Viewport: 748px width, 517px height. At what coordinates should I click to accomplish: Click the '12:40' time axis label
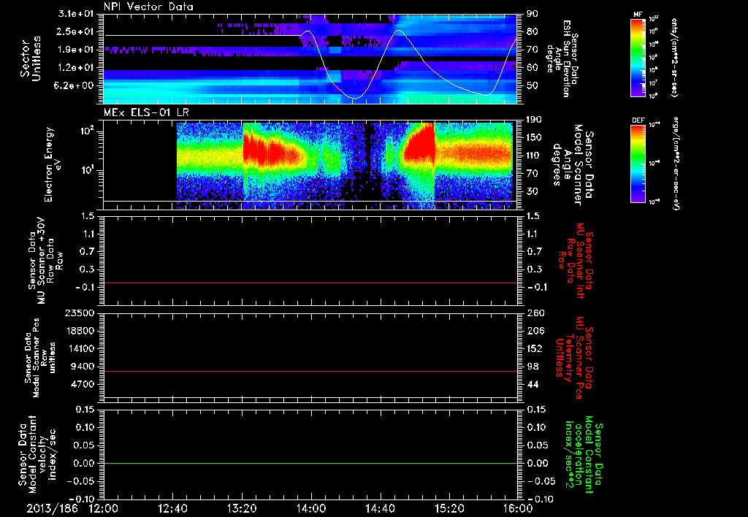click(x=172, y=509)
